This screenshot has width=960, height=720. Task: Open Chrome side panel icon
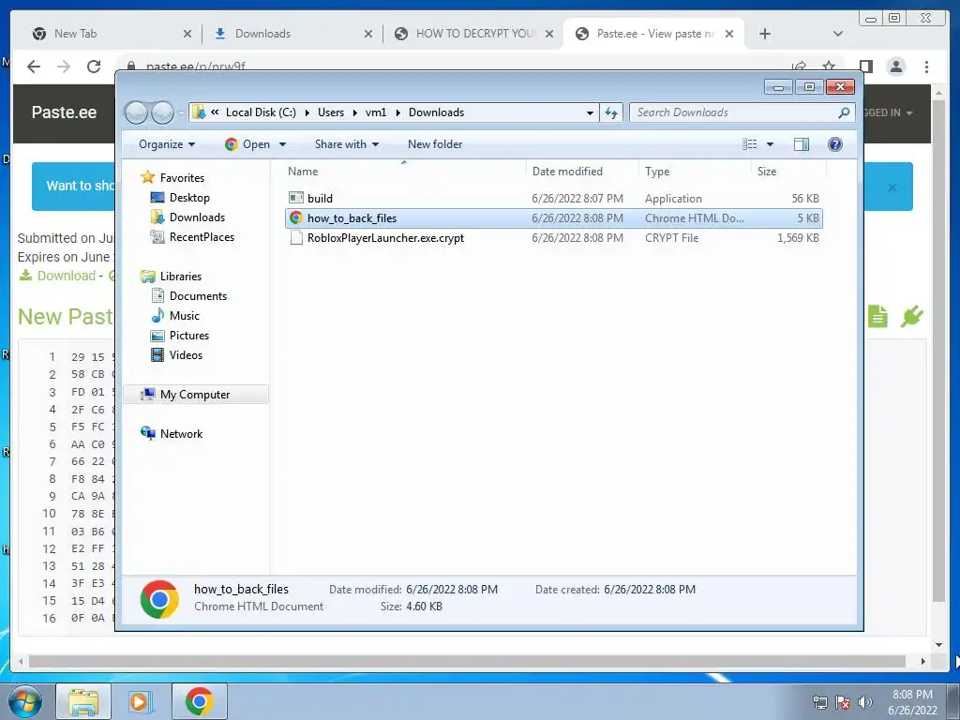[x=865, y=67]
